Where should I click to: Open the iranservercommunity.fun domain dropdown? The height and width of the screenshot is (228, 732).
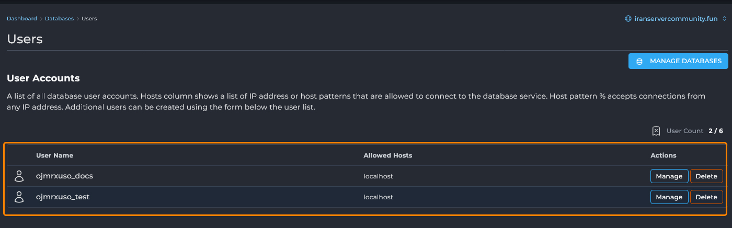(676, 19)
